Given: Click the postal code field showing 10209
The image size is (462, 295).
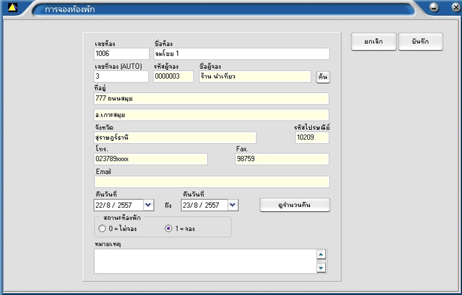Looking at the screenshot, I should pyautogui.click(x=312, y=137).
